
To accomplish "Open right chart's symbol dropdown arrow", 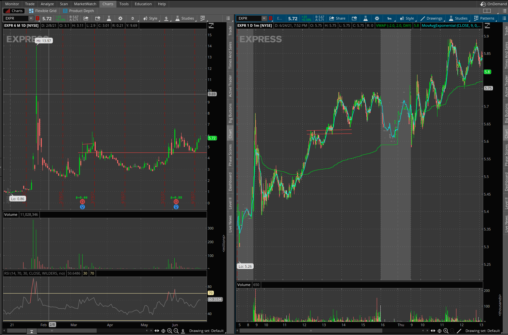I will 264,18.
